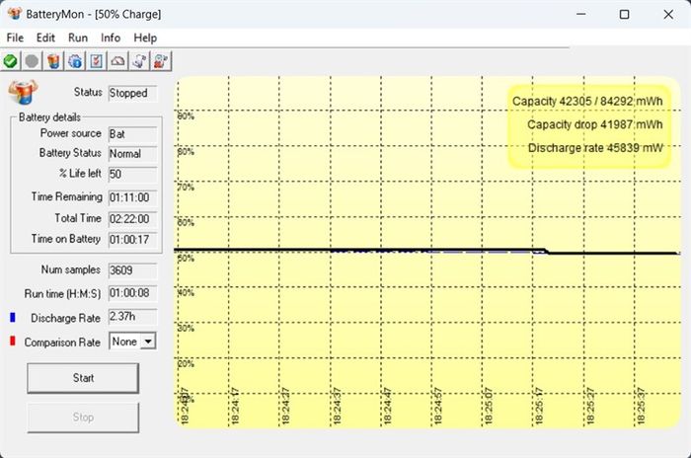Click the Status field showing Stopped
691x458 pixels.
(x=132, y=93)
